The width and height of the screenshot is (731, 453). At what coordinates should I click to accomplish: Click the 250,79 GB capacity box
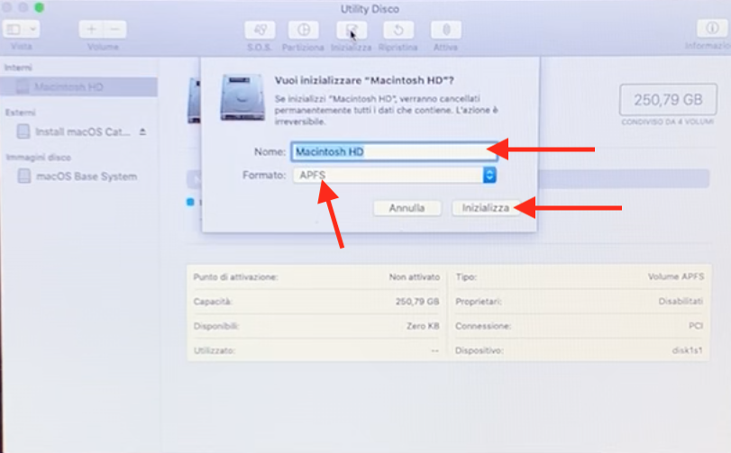pyautogui.click(x=668, y=100)
